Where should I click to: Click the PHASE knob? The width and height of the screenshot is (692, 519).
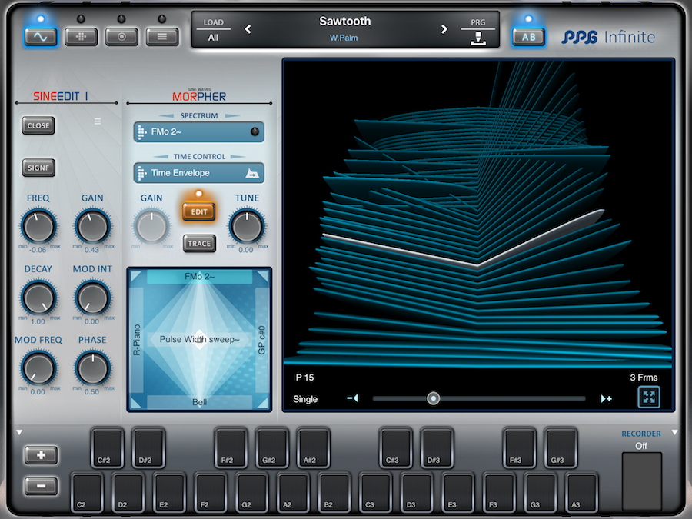pos(93,368)
